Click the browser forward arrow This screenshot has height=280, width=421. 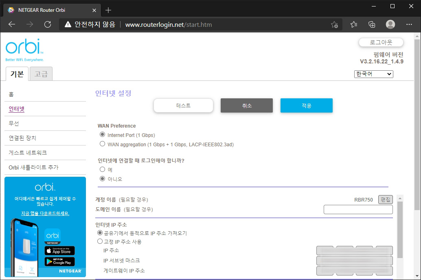[x=30, y=24]
